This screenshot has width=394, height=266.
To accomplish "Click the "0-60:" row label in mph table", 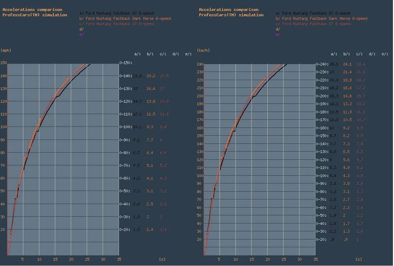I will tap(125, 178).
